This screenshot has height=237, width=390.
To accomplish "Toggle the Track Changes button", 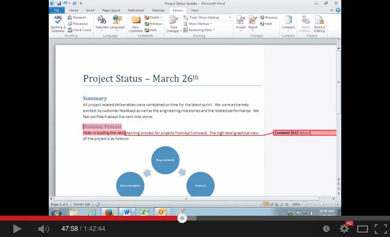I will [x=173, y=24].
